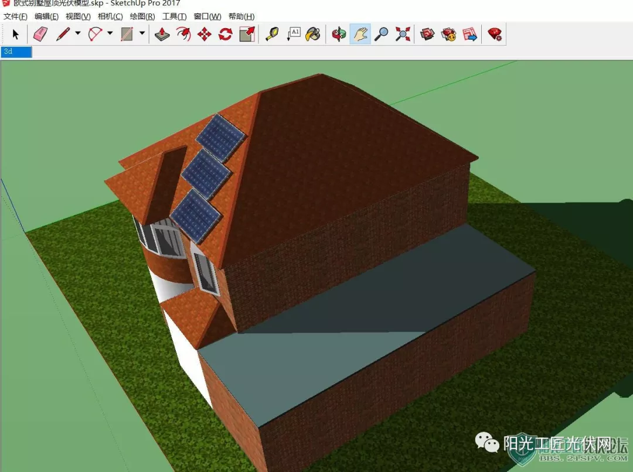Expand the Line tool dropdown arrow

coord(77,33)
